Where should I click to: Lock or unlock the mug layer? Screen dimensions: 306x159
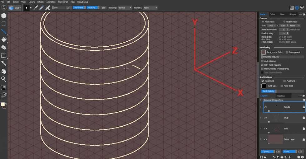click(304, 118)
